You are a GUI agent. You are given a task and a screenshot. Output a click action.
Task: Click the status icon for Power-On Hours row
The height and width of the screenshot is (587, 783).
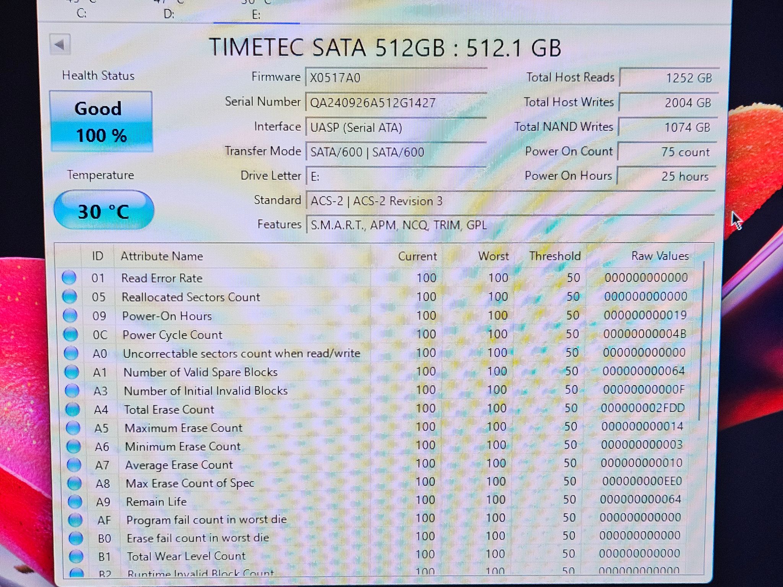[x=70, y=315]
